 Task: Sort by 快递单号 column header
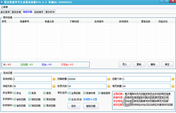[x=25, y=21]
